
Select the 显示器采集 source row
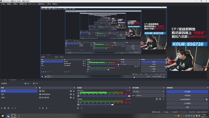click(57, 98)
